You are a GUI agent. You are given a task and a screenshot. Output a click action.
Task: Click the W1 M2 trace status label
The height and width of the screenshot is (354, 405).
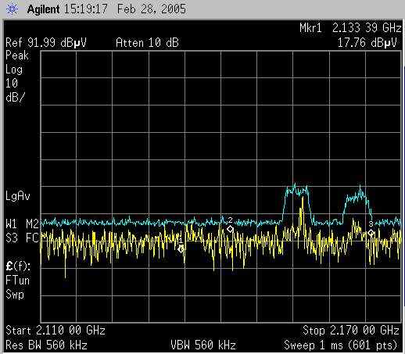[x=22, y=224]
